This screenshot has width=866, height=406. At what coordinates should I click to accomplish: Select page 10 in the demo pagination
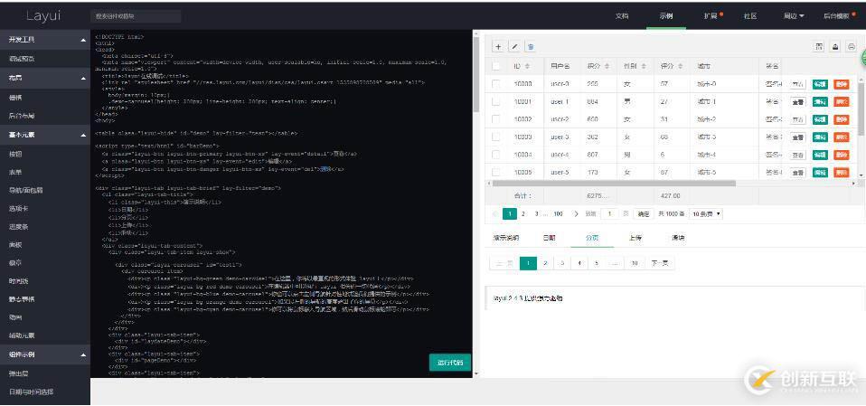pyautogui.click(x=635, y=263)
